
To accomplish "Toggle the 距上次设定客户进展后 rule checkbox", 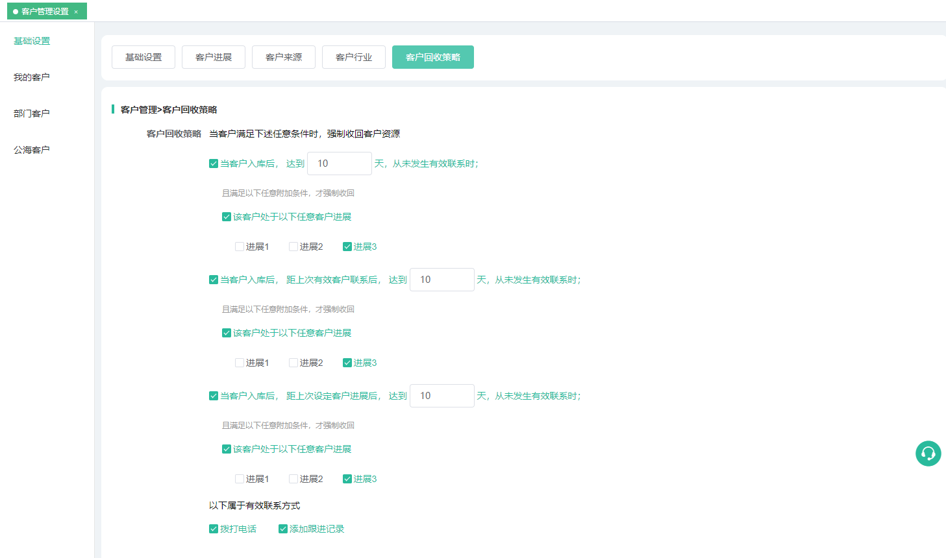I will [214, 396].
